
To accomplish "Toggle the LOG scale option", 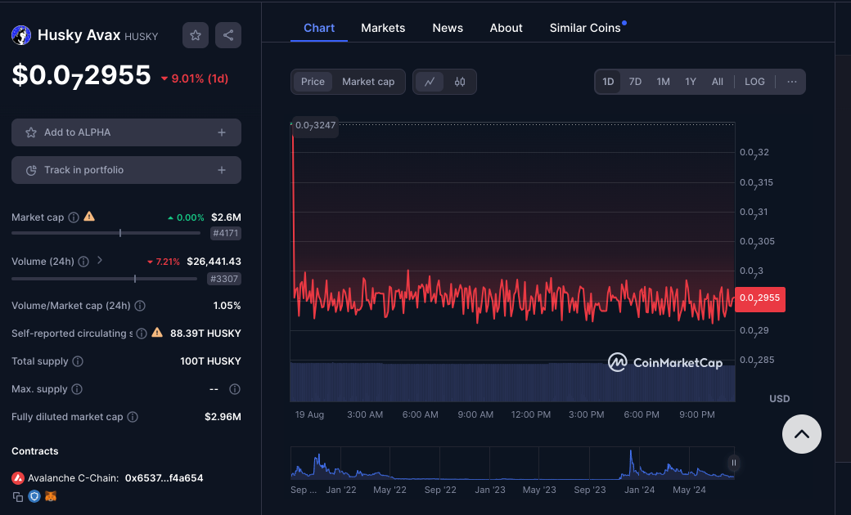I will pos(754,82).
